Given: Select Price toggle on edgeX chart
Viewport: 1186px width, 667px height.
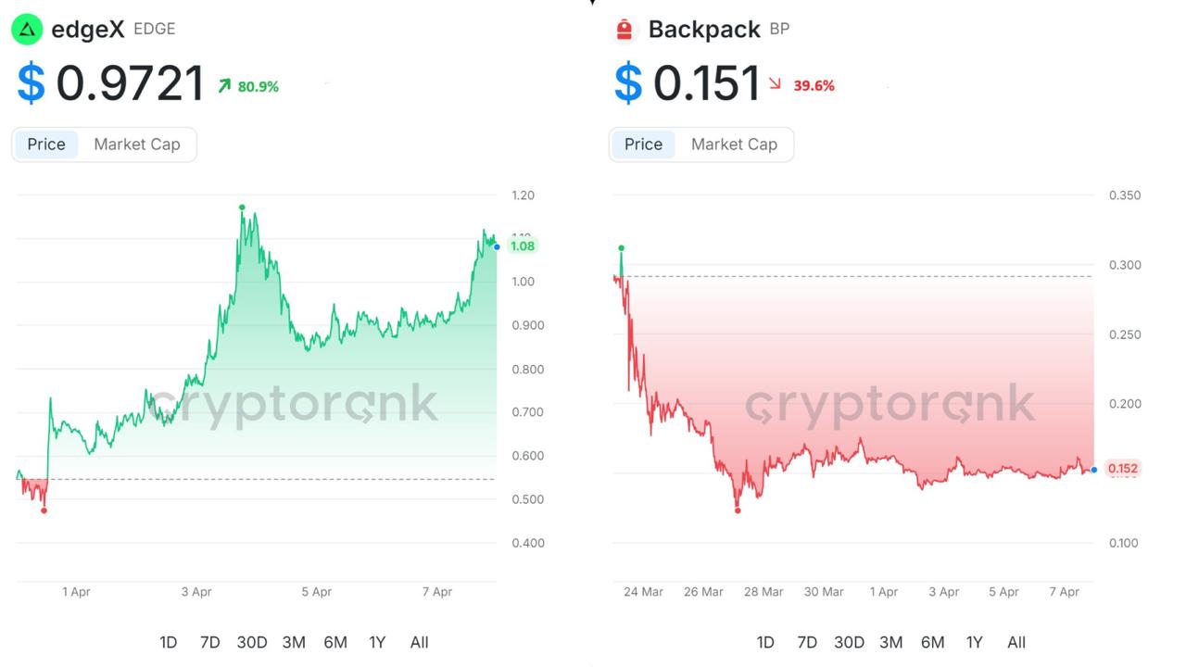Looking at the screenshot, I should coord(46,145).
